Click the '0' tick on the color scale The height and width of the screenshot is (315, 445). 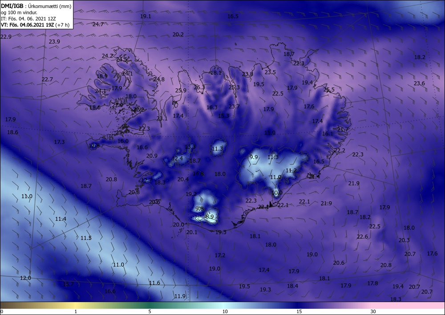pos(2,311)
